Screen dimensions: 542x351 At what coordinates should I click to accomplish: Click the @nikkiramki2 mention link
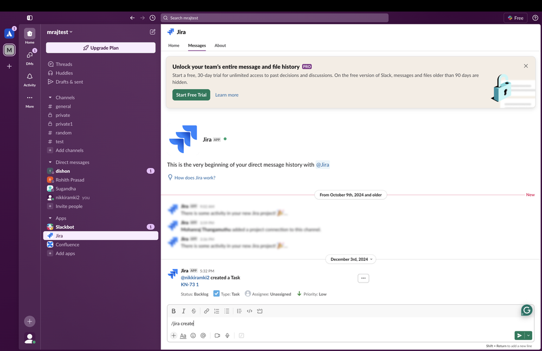coord(195,278)
